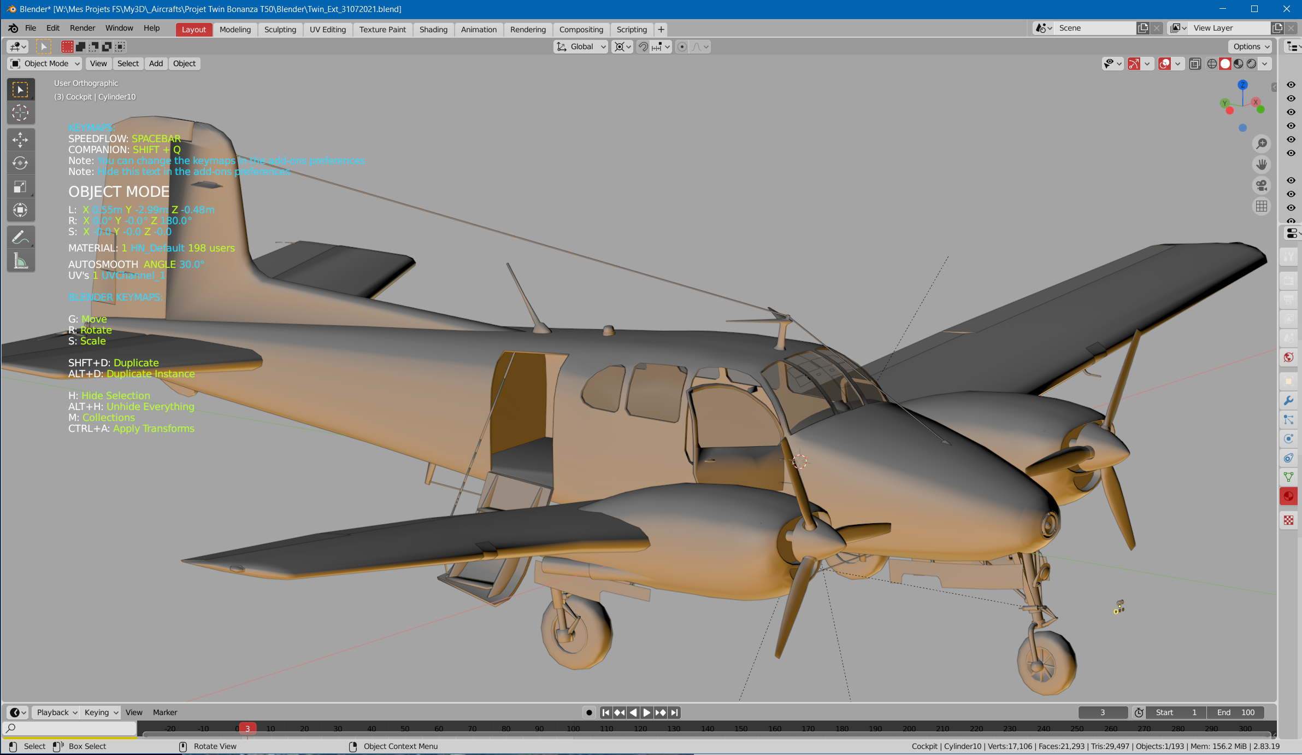Open the File menu
Viewport: 1302px width, 755px height.
point(31,28)
